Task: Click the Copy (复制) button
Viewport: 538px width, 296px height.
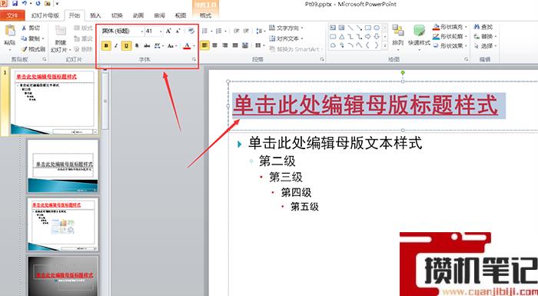Action: pyautogui.click(x=32, y=38)
